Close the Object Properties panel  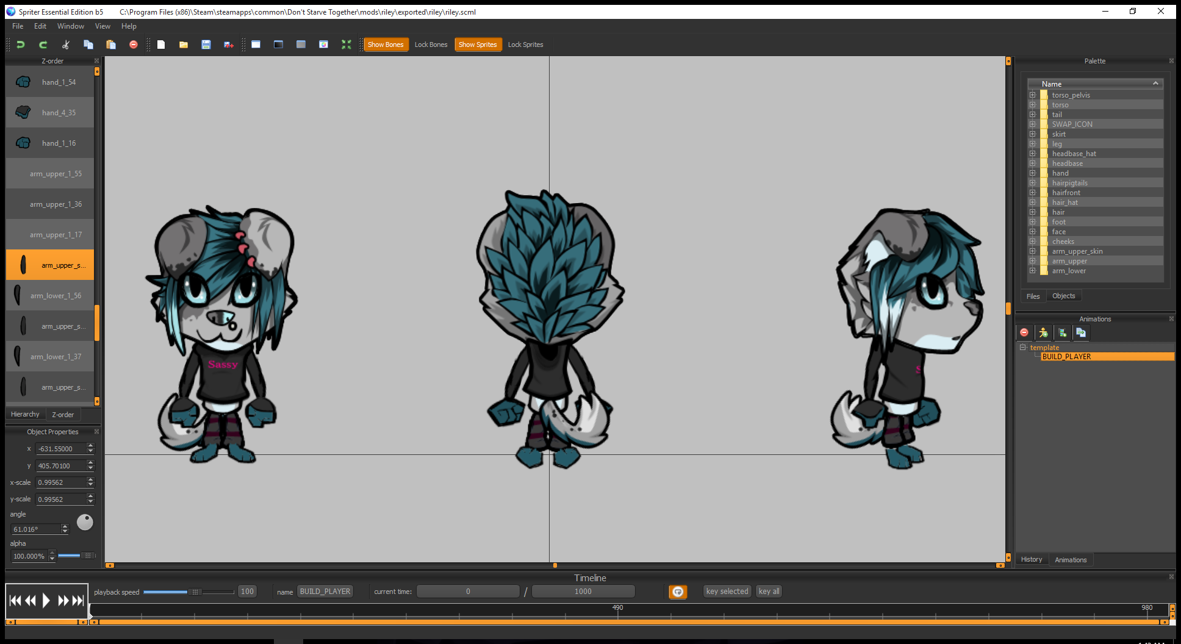pyautogui.click(x=96, y=432)
